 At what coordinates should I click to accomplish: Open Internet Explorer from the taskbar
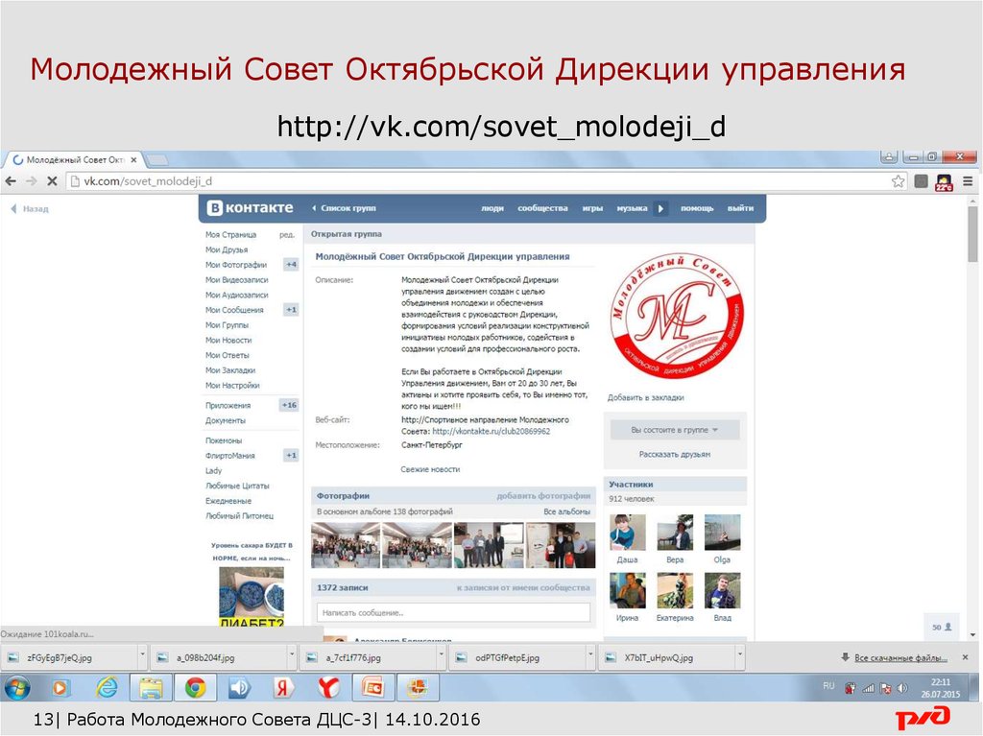(x=107, y=687)
